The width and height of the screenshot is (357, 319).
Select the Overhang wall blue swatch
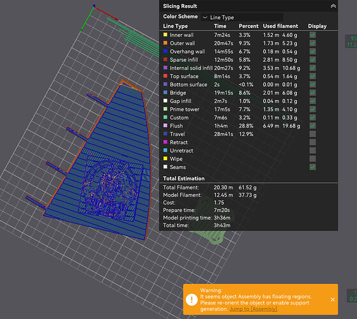pos(165,51)
